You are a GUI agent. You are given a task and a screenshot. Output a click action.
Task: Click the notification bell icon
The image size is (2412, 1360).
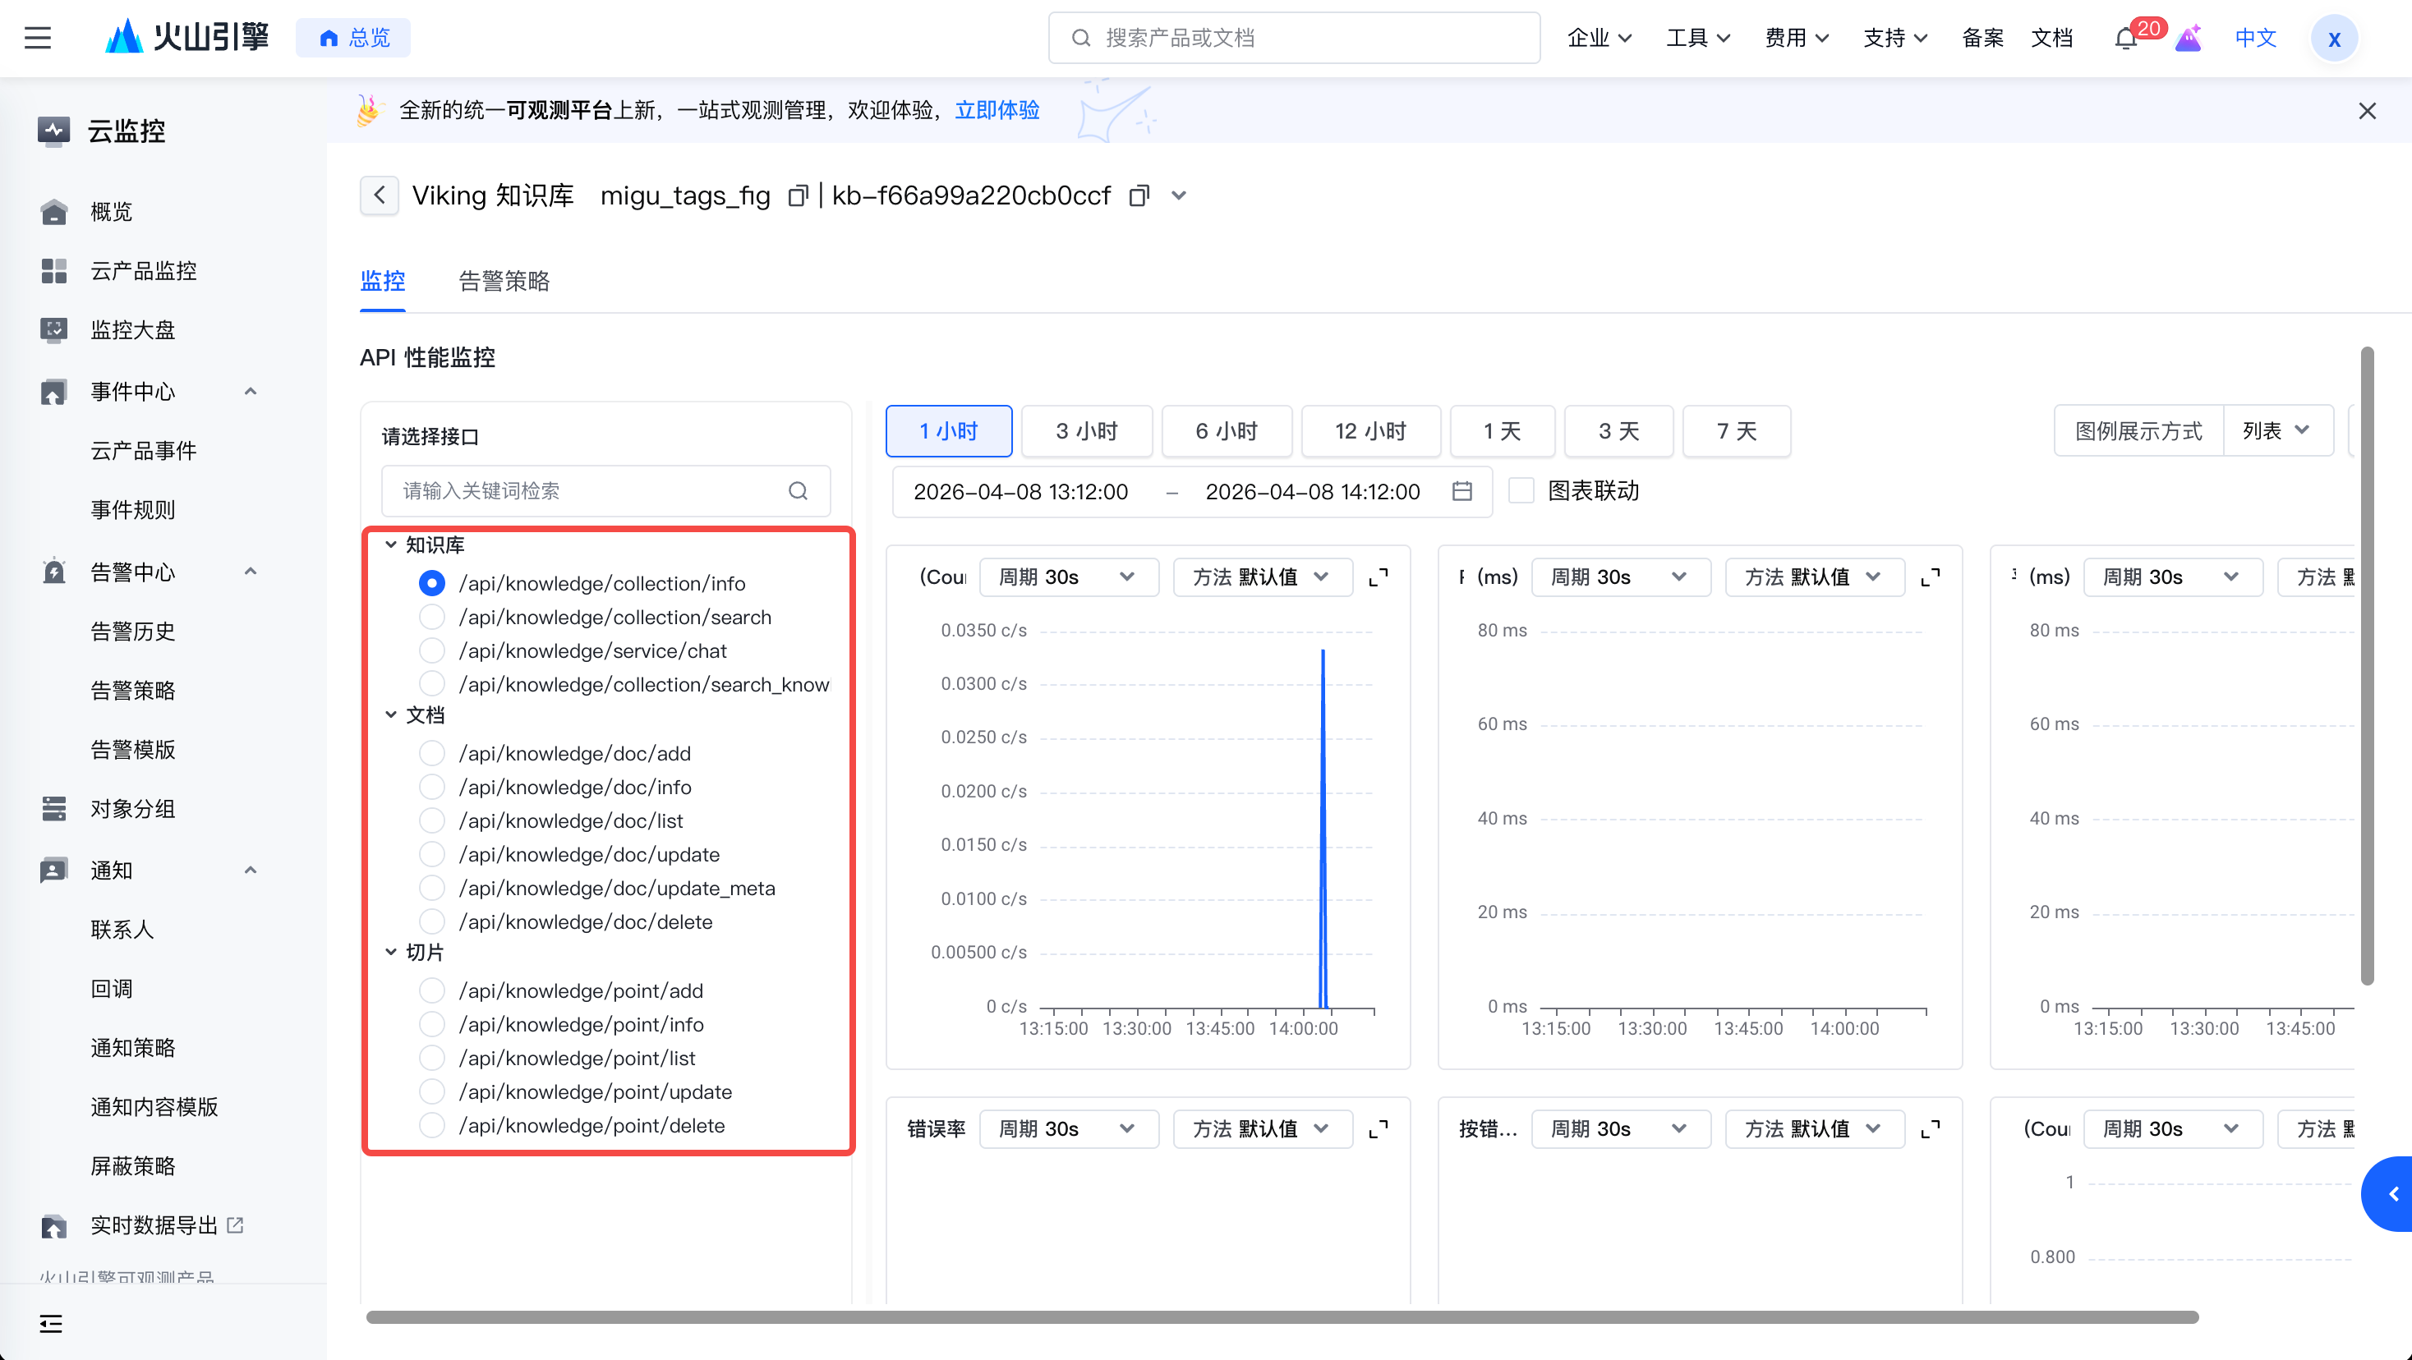(x=2125, y=39)
